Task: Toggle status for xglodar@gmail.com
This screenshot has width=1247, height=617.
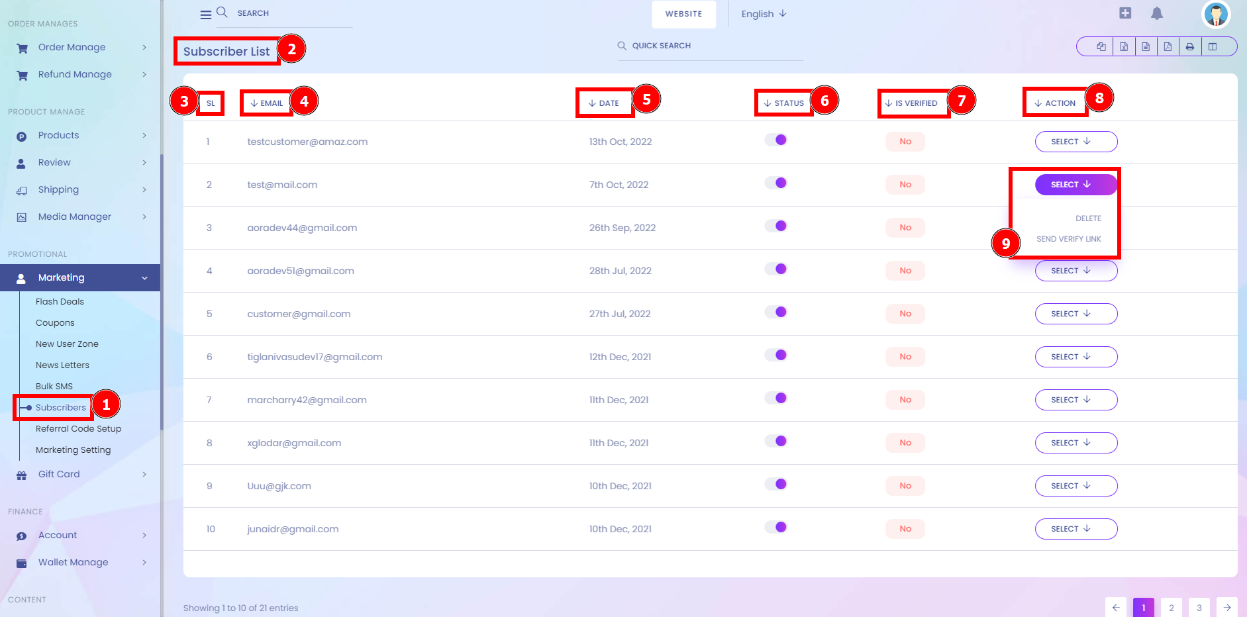Action: (x=775, y=441)
